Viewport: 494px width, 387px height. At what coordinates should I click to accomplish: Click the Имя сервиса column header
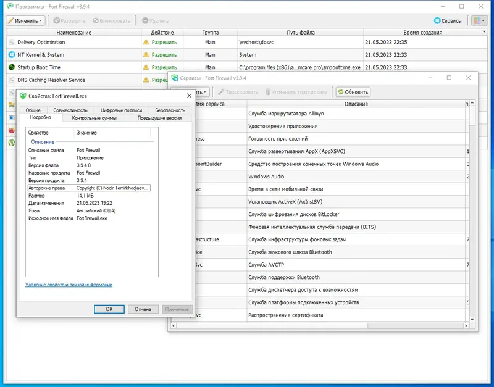221,104
